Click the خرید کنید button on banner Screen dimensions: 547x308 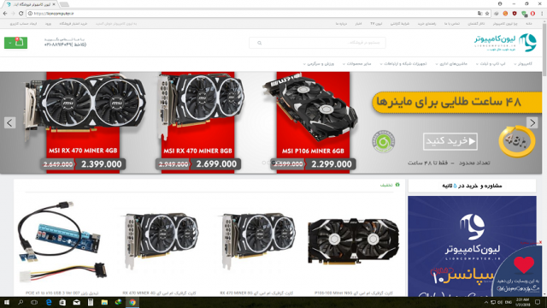coord(450,141)
